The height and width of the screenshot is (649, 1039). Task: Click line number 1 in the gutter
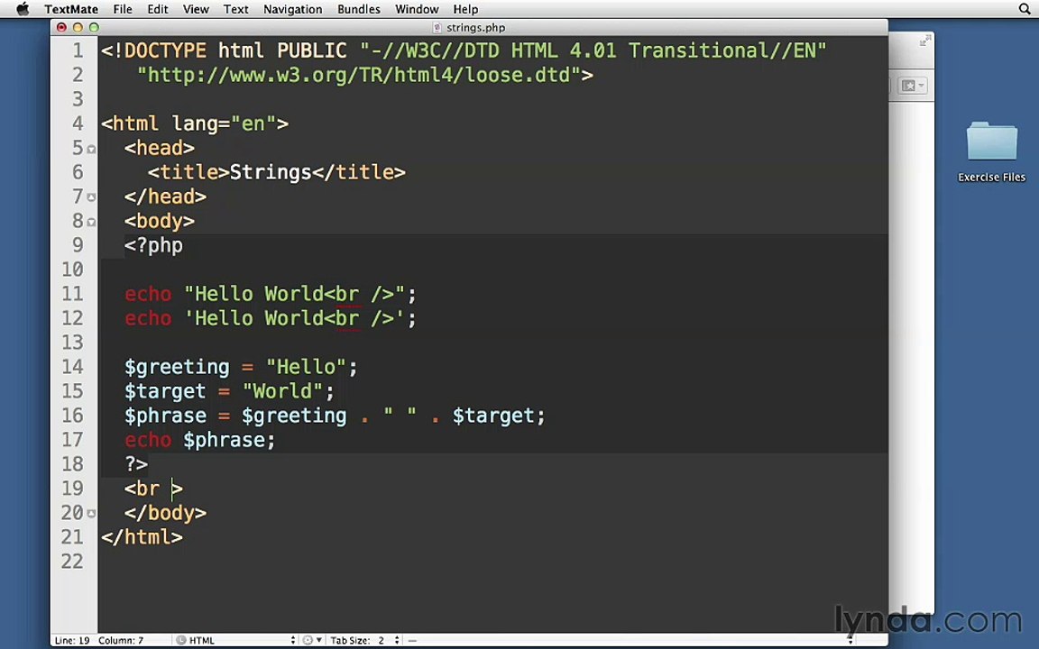click(78, 51)
